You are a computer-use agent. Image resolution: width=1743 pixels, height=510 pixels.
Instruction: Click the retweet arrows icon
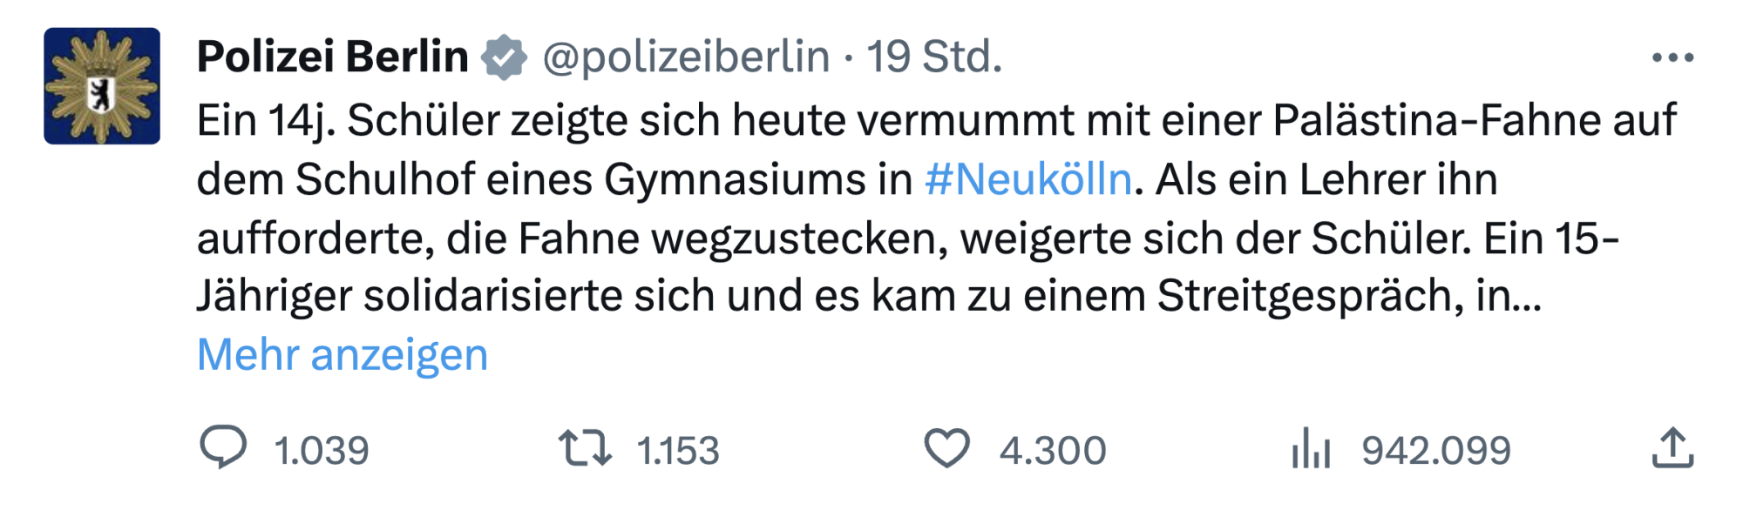585,449
